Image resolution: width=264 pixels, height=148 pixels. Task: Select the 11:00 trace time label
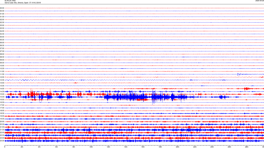(x=2, y=72)
